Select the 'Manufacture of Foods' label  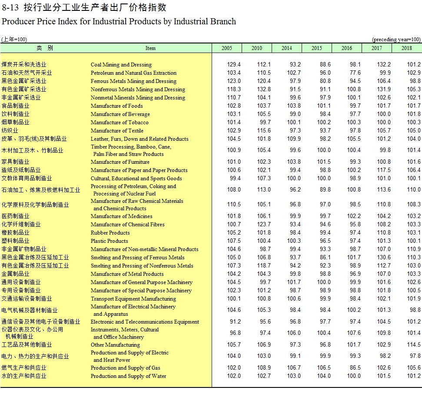pos(117,106)
